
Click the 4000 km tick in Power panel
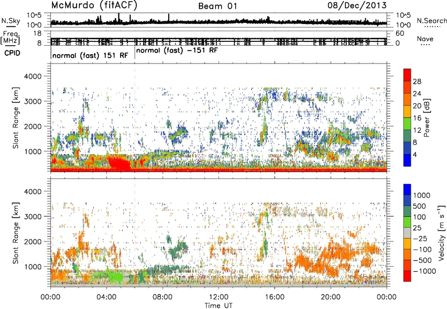32,76
